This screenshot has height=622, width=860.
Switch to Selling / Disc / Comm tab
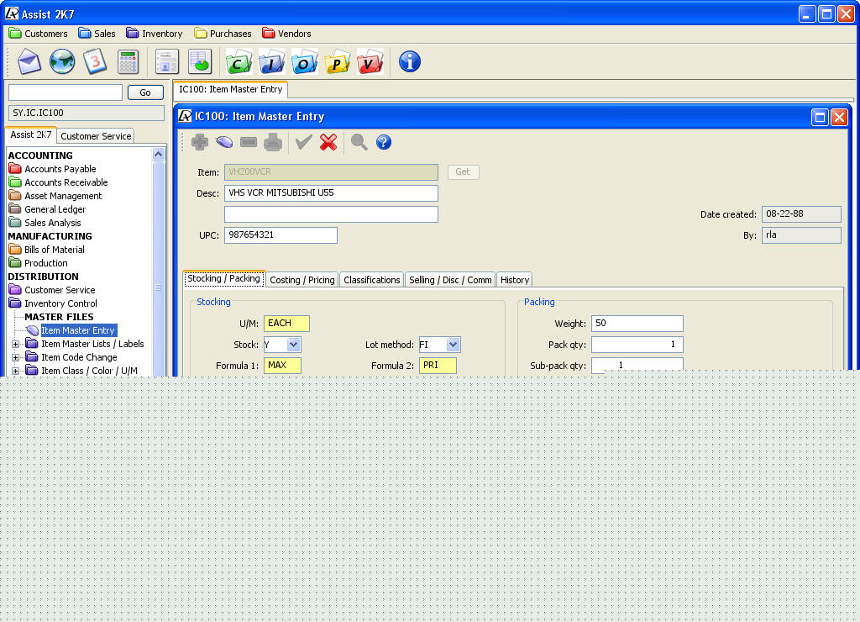click(x=450, y=280)
